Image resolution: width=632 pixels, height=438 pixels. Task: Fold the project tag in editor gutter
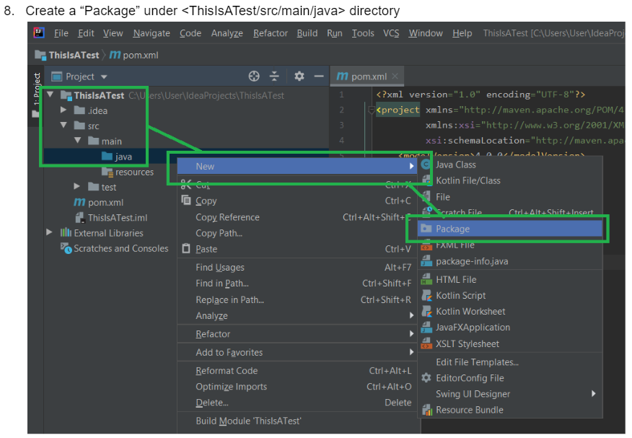pyautogui.click(x=372, y=110)
